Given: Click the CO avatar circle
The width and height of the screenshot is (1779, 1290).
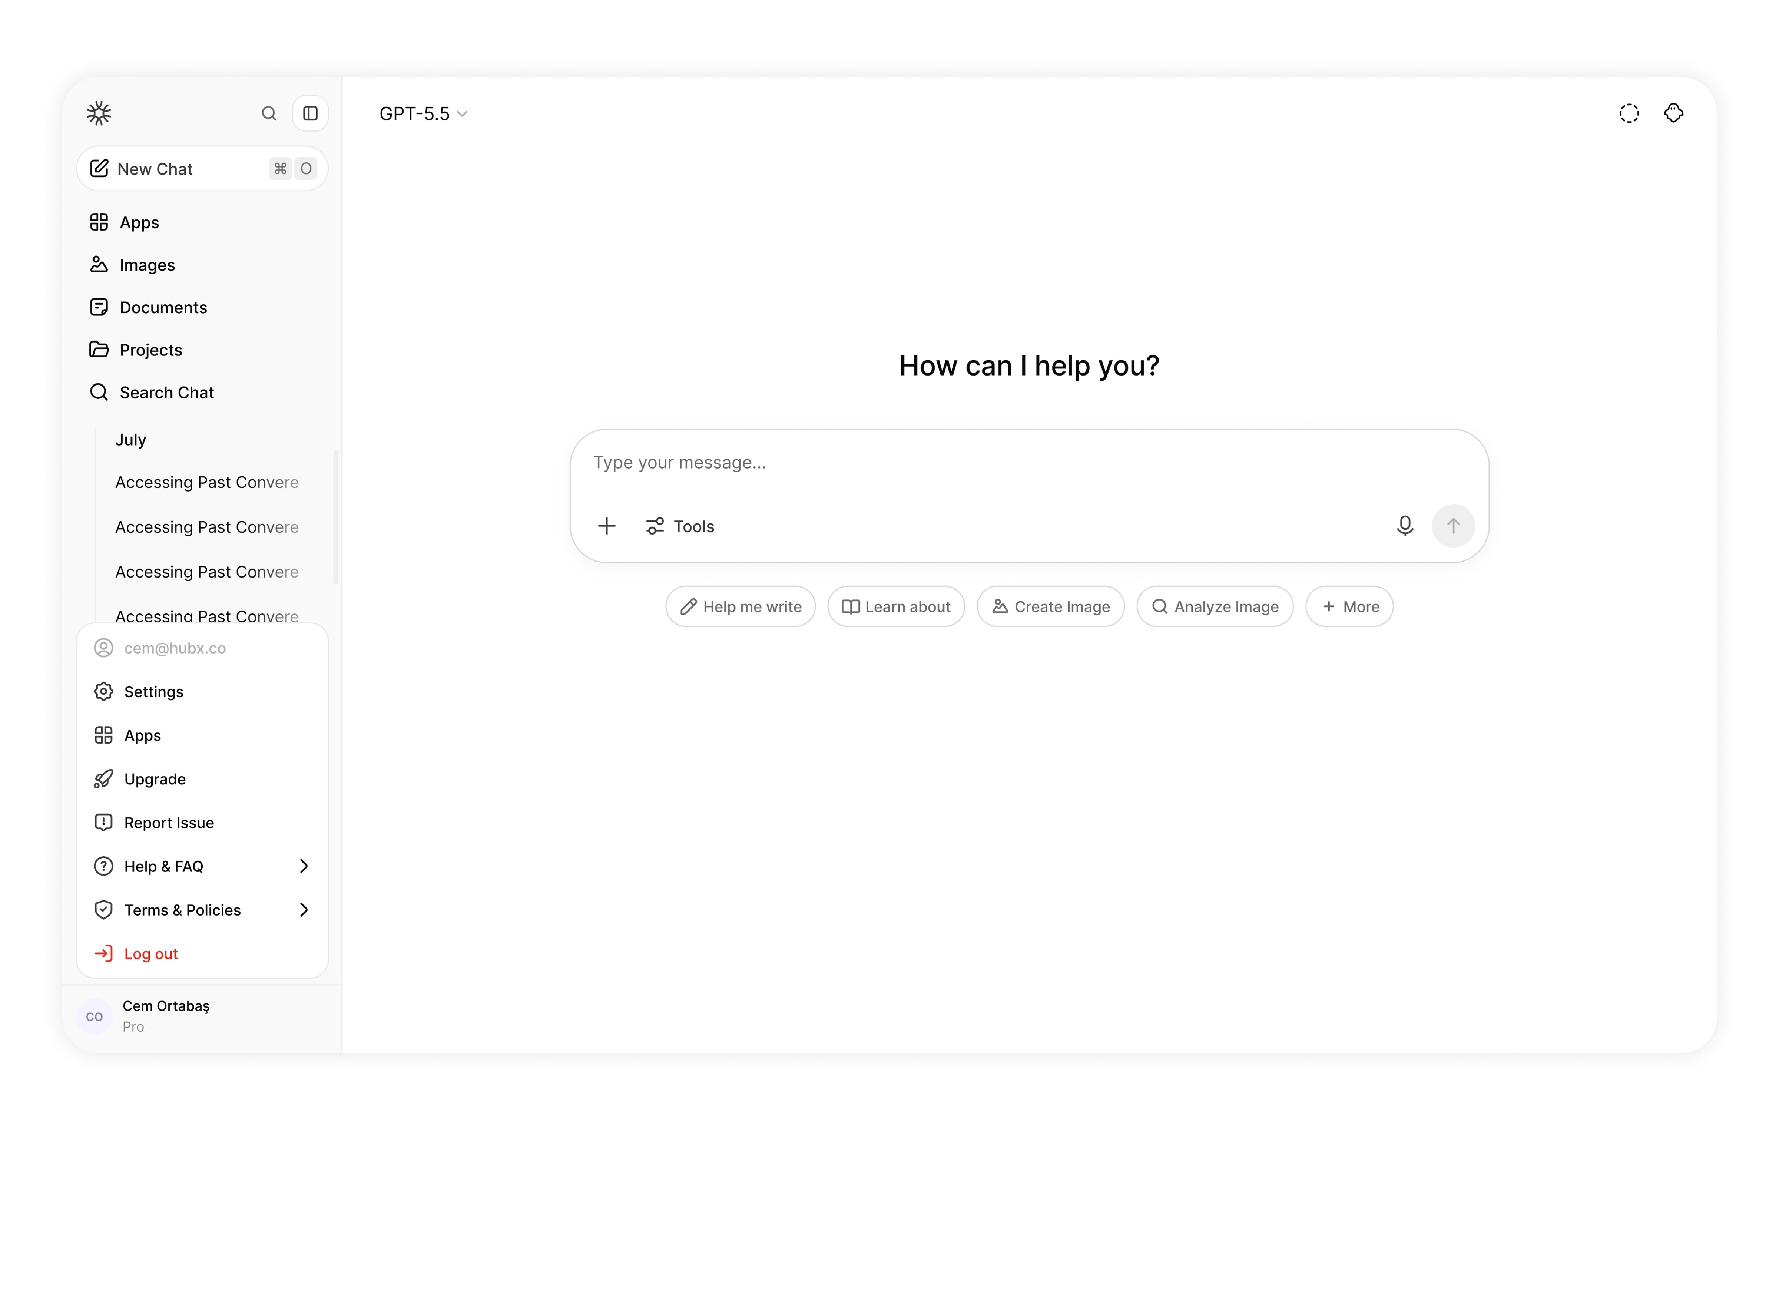Looking at the screenshot, I should [x=94, y=1017].
